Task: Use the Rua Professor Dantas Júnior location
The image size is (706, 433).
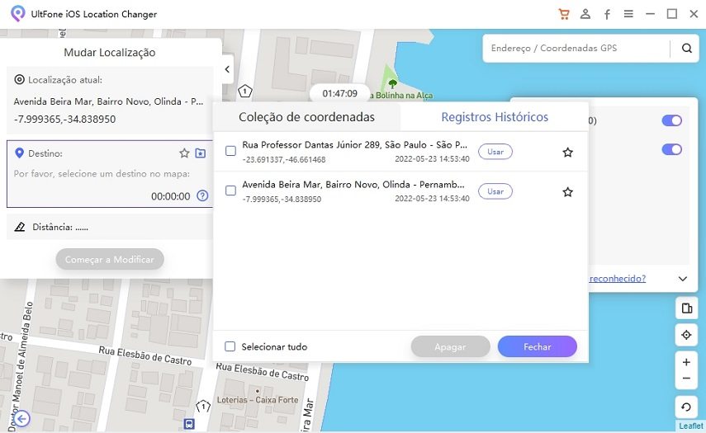Action: coord(495,152)
